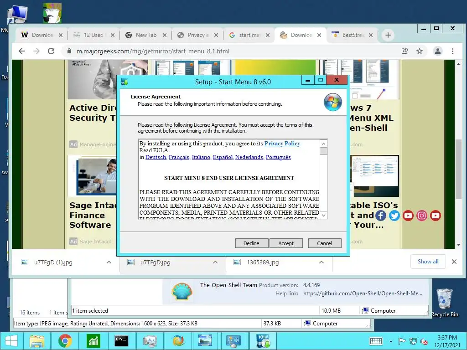Bookmark this page with the star icon

pyautogui.click(x=420, y=51)
